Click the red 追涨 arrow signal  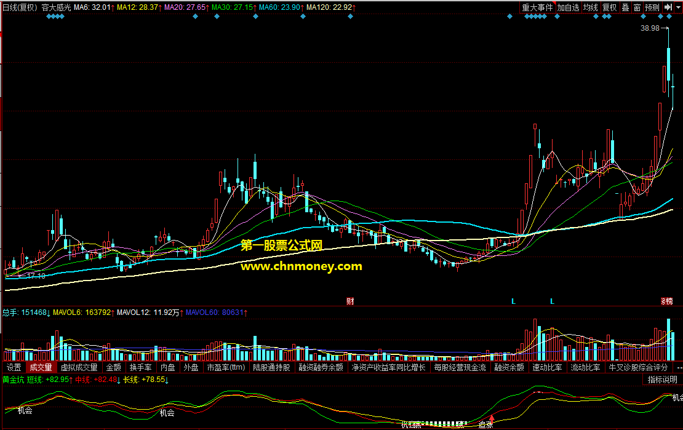click(492, 418)
